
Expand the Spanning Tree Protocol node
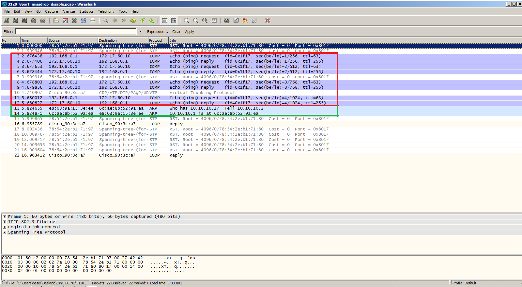coord(4,232)
